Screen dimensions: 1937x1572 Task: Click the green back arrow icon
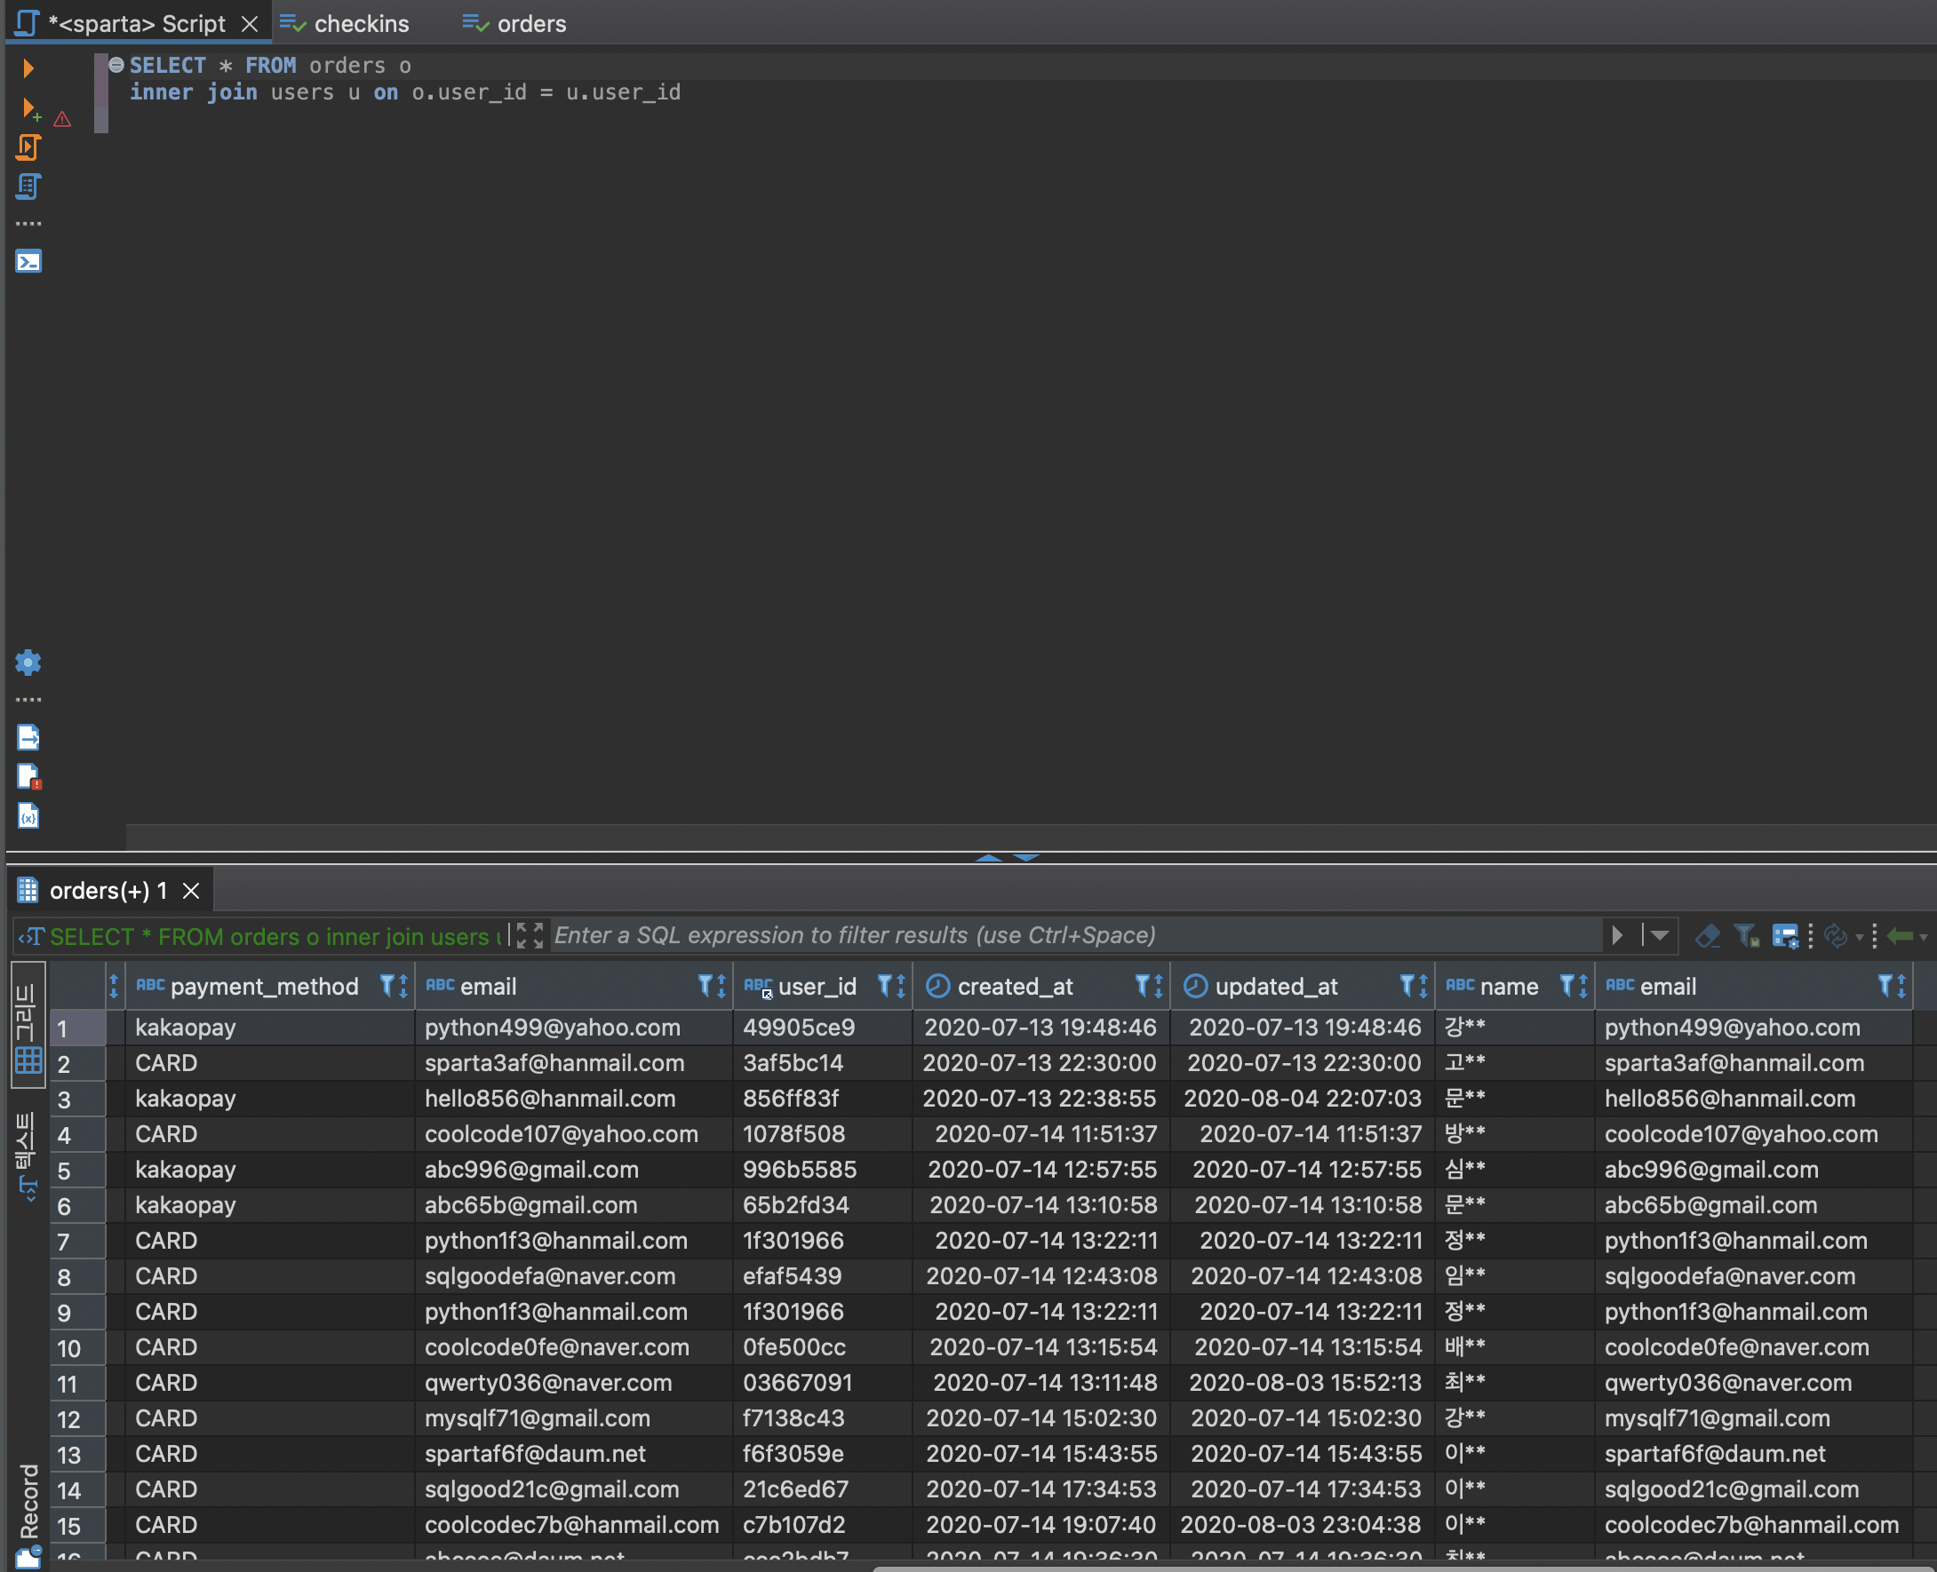(1900, 935)
